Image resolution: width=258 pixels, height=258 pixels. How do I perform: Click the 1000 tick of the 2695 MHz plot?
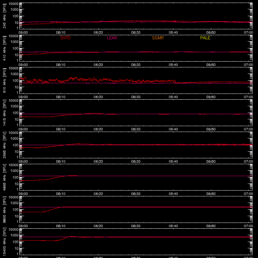(x=15, y=139)
